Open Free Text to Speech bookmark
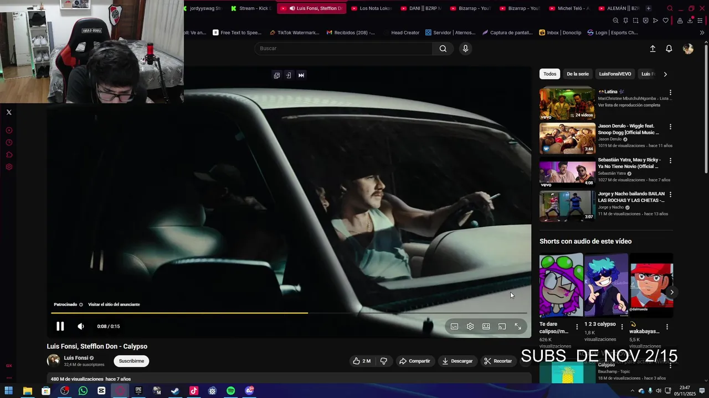The width and height of the screenshot is (709, 398). coord(237,33)
